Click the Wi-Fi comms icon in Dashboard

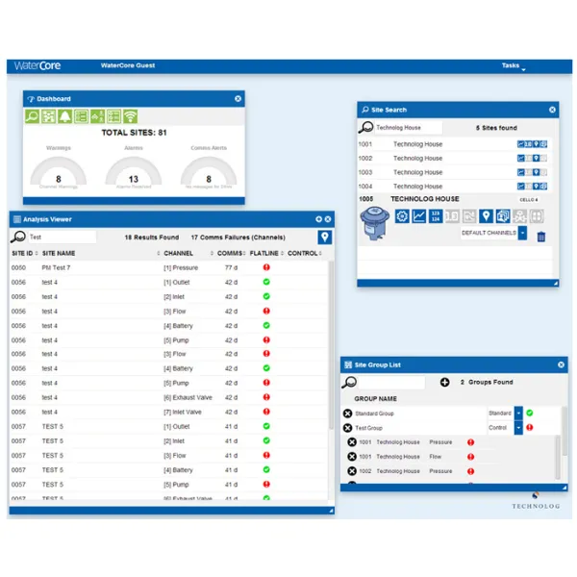click(x=130, y=116)
